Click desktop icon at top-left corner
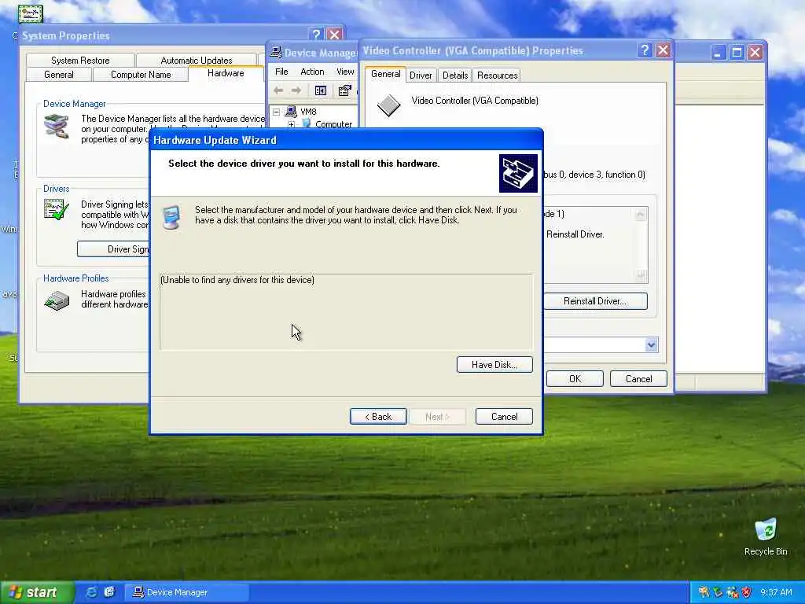Viewport: 805px width, 604px height. [31, 13]
